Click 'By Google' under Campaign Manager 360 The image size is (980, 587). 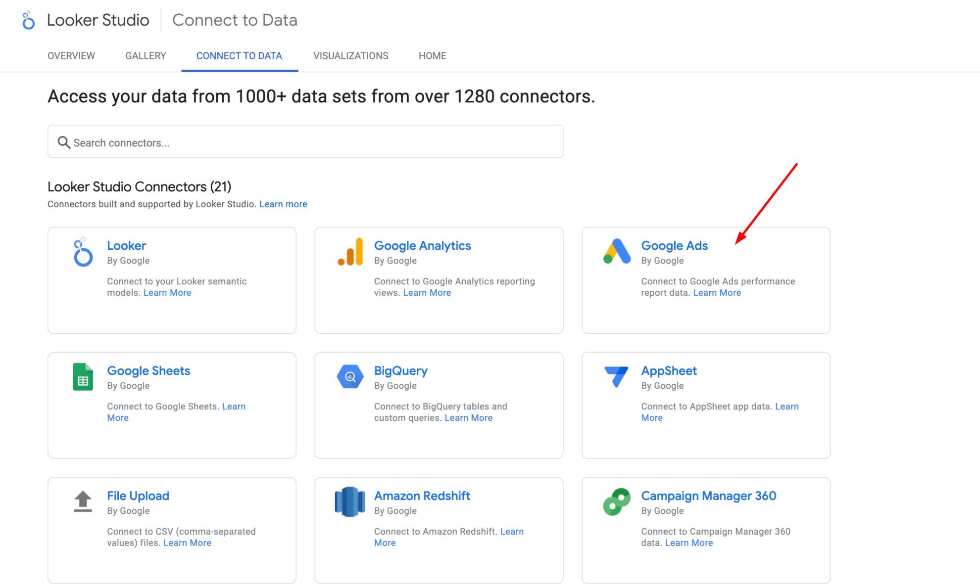(662, 511)
